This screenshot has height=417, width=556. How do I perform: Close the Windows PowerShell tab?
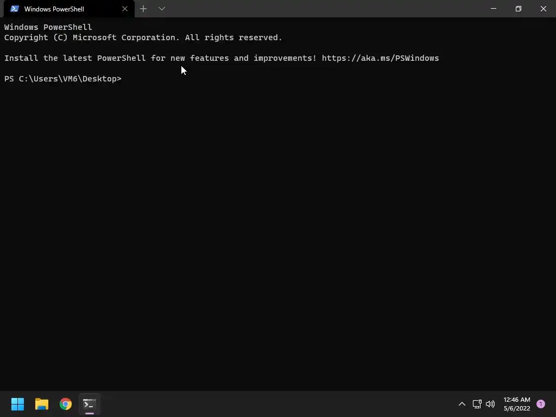click(x=125, y=9)
